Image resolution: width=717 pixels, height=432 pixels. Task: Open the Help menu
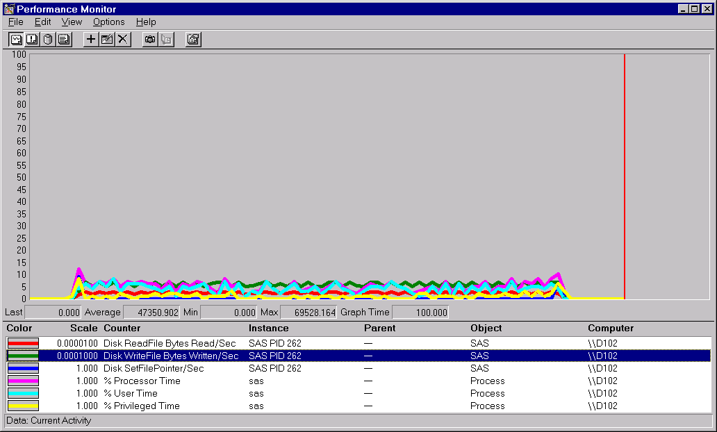point(146,22)
